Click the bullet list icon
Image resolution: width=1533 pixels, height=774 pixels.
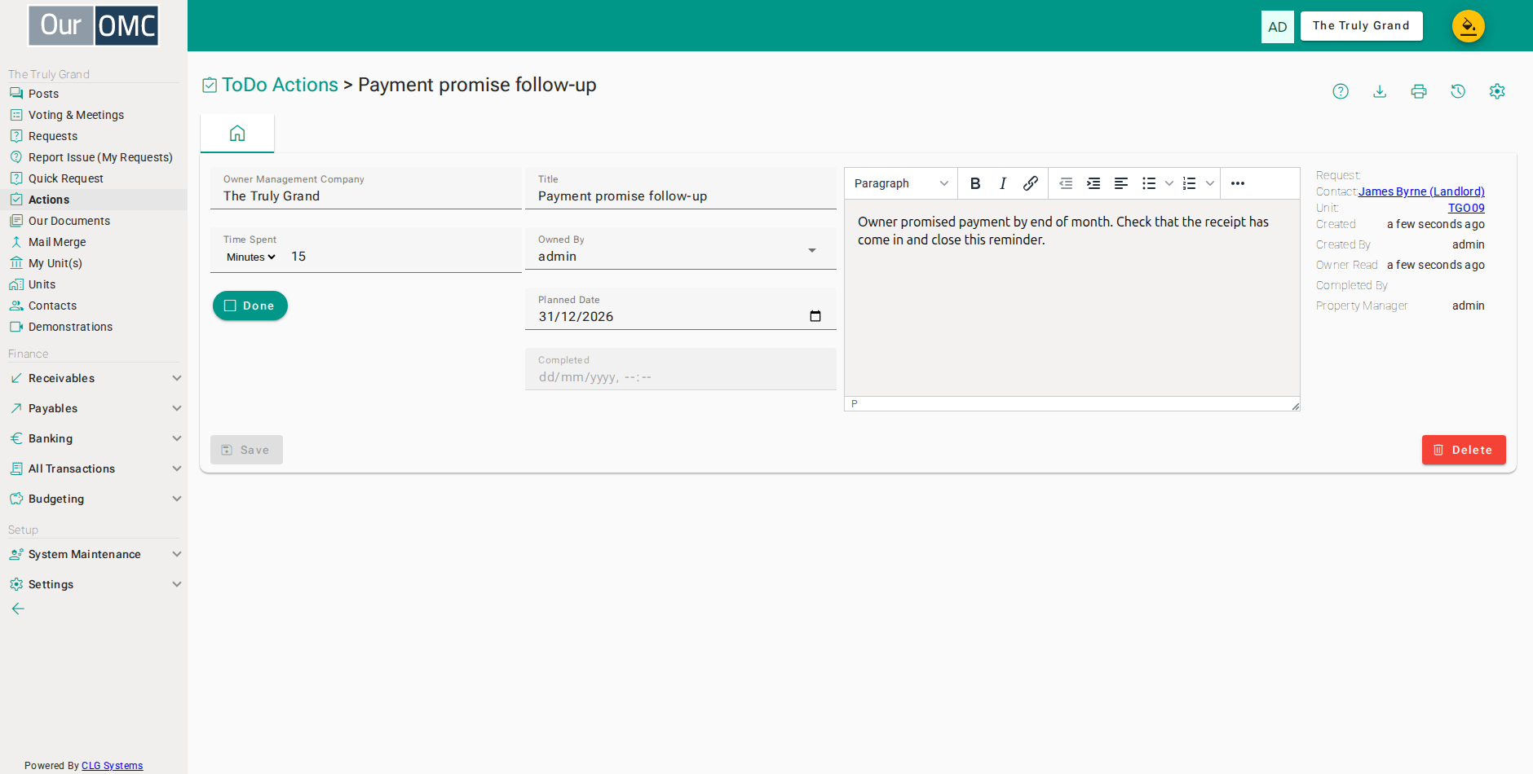click(1149, 183)
